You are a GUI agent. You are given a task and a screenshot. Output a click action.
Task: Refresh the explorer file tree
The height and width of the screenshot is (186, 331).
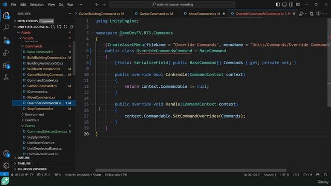click(66, 27)
